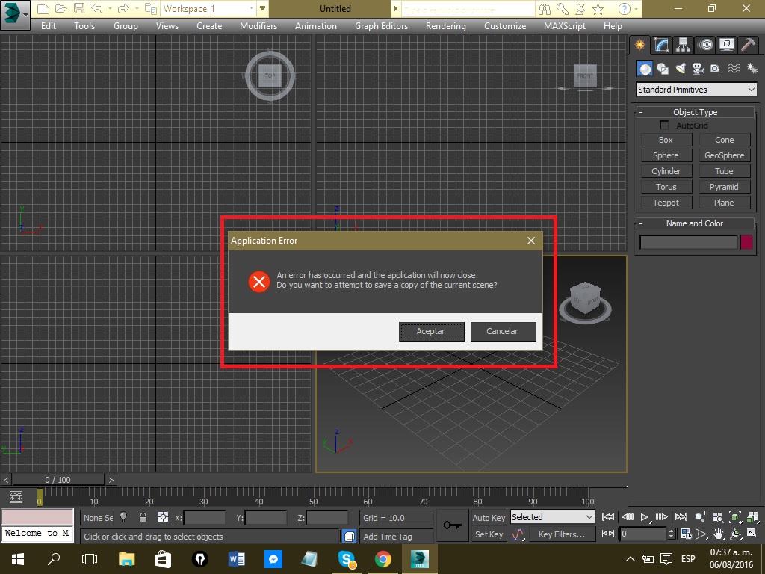Open the Workspace_1 selector dropdown

[x=208, y=9]
